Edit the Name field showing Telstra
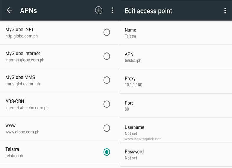Screen dimensions: 232x168 click(176, 33)
